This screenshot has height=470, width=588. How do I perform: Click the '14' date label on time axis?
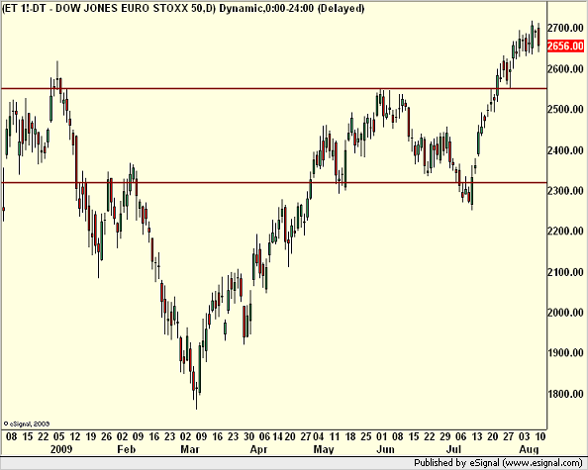pos(277,436)
